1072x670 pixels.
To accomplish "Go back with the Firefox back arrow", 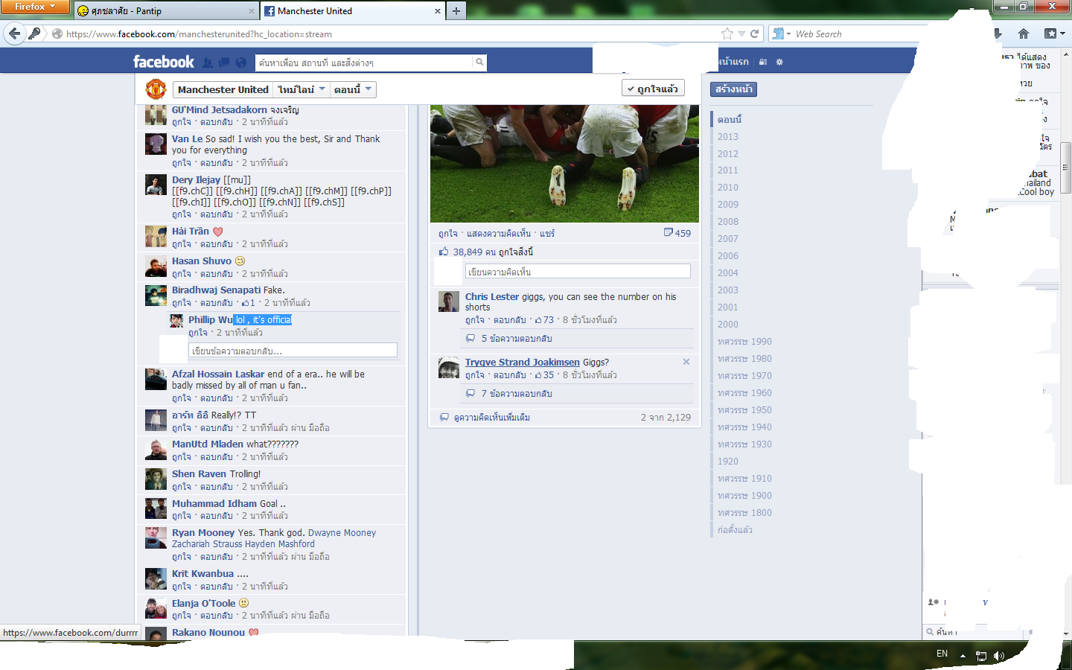I will (x=14, y=33).
